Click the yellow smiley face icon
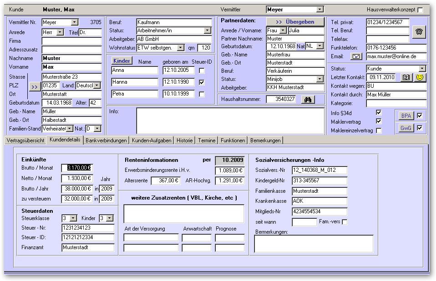 [x=420, y=77]
